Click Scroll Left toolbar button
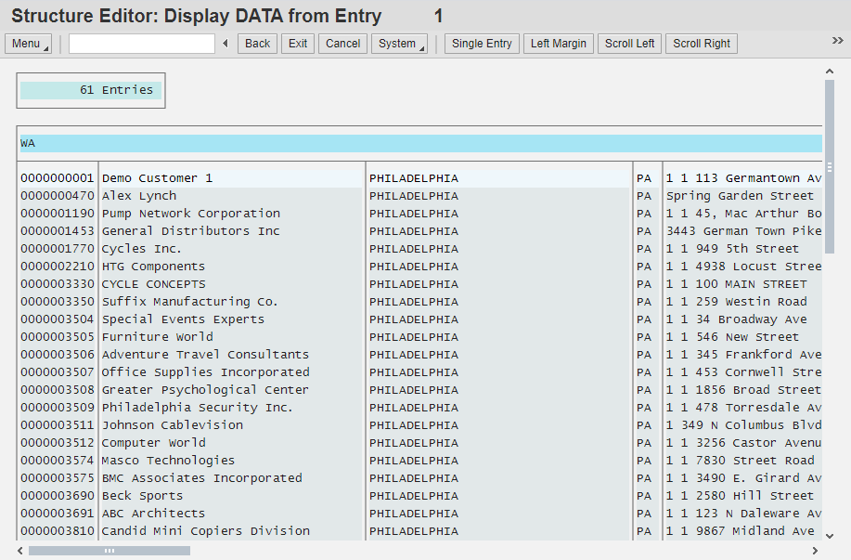 pyautogui.click(x=629, y=44)
